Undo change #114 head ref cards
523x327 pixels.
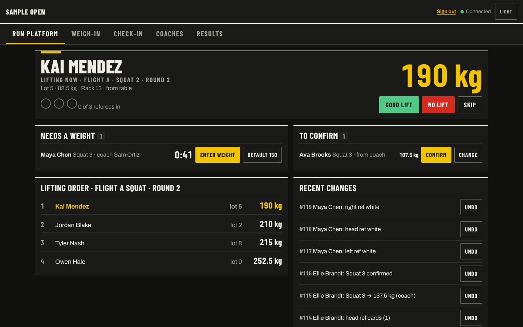click(471, 318)
